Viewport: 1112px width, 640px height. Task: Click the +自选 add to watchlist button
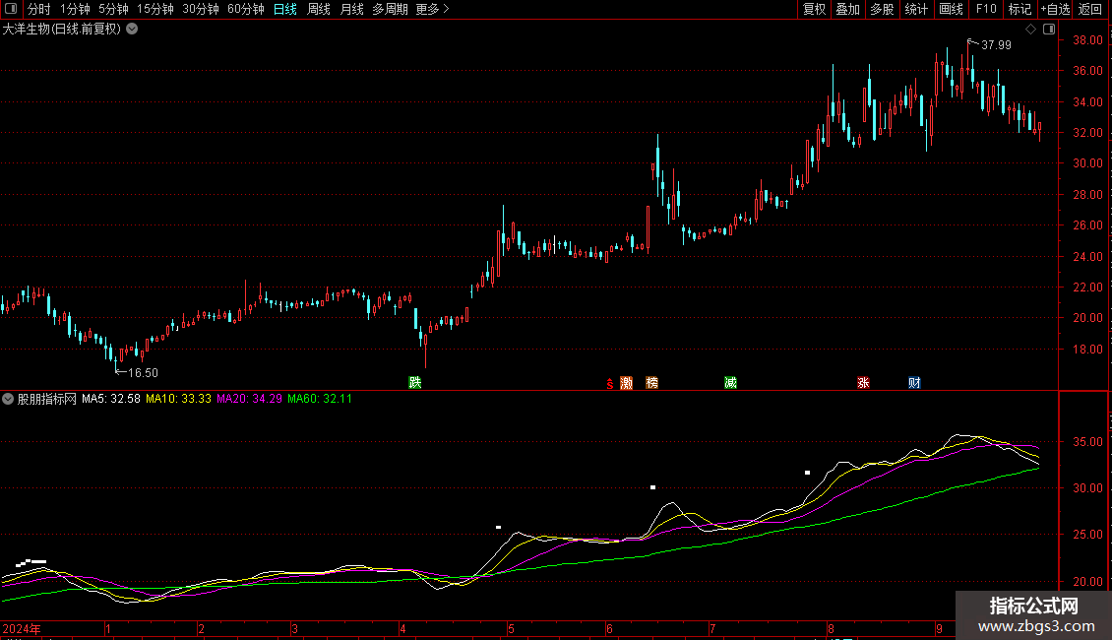pos(1055,9)
